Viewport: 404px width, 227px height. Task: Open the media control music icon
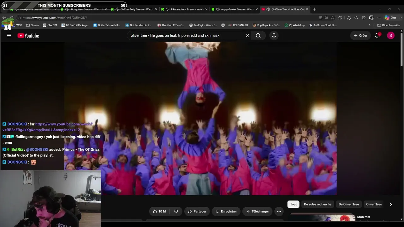coord(349,18)
